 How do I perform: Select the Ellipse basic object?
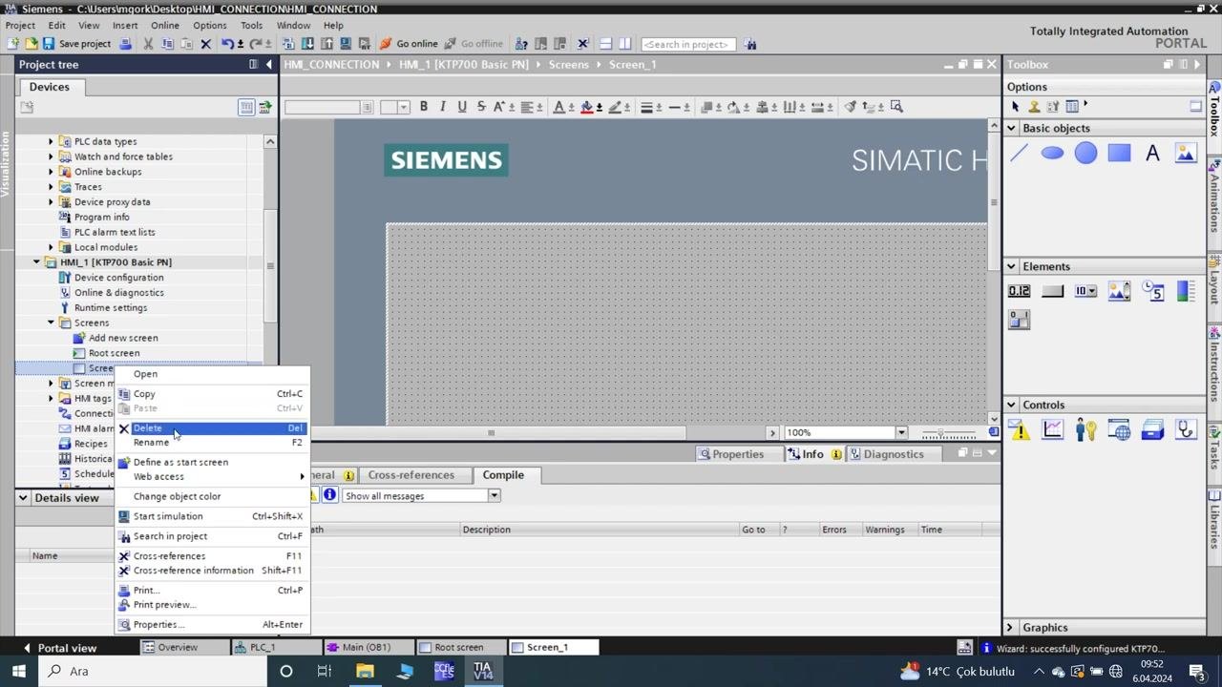coord(1052,153)
